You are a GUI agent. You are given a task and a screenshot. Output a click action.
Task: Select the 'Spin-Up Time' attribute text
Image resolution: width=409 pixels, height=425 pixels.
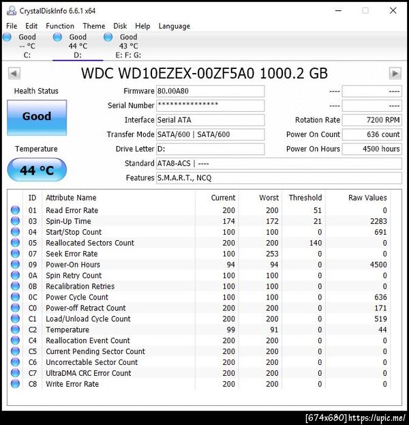[x=68, y=221]
